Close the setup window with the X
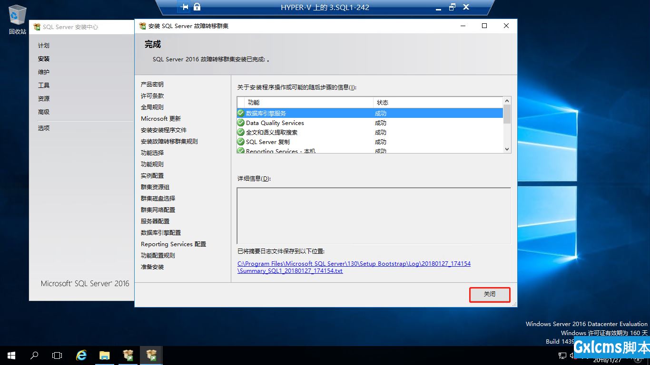This screenshot has width=650, height=365. point(506,26)
